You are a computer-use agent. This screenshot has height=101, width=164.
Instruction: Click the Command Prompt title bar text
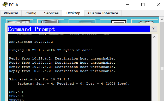pos(31,29)
